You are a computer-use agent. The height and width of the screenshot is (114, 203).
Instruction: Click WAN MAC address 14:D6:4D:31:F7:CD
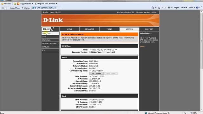[x=97, y=76]
